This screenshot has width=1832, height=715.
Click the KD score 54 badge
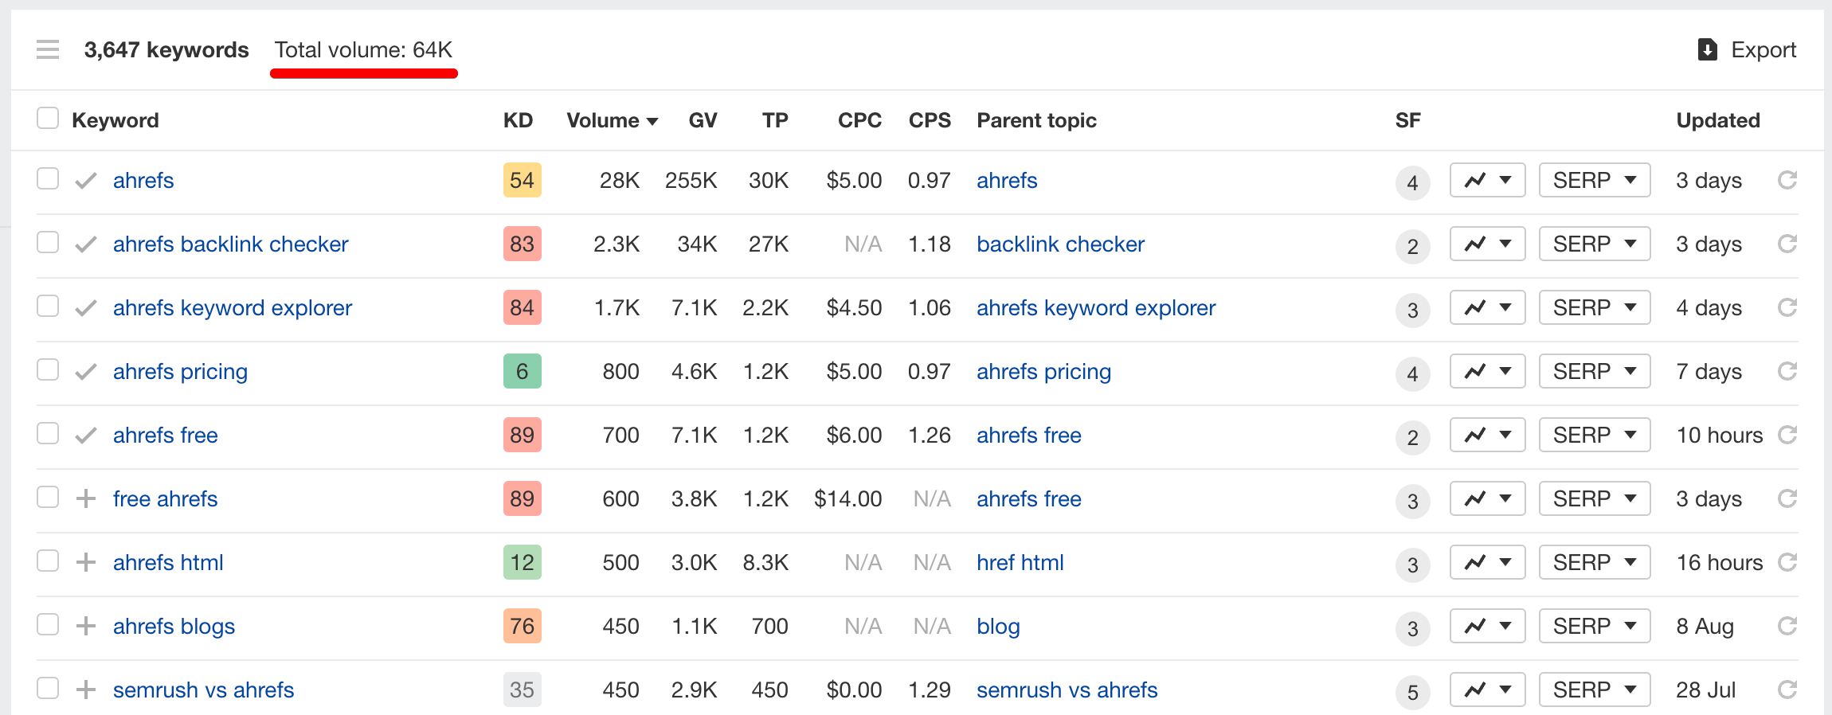pyautogui.click(x=522, y=180)
